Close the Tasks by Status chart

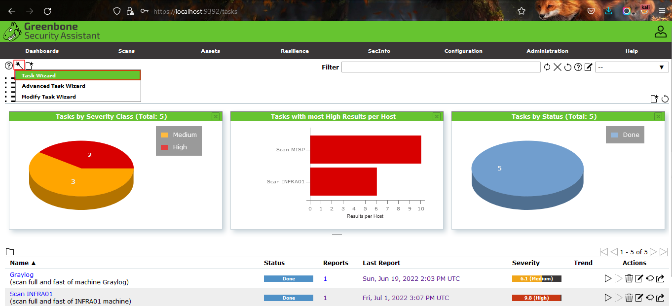click(658, 116)
